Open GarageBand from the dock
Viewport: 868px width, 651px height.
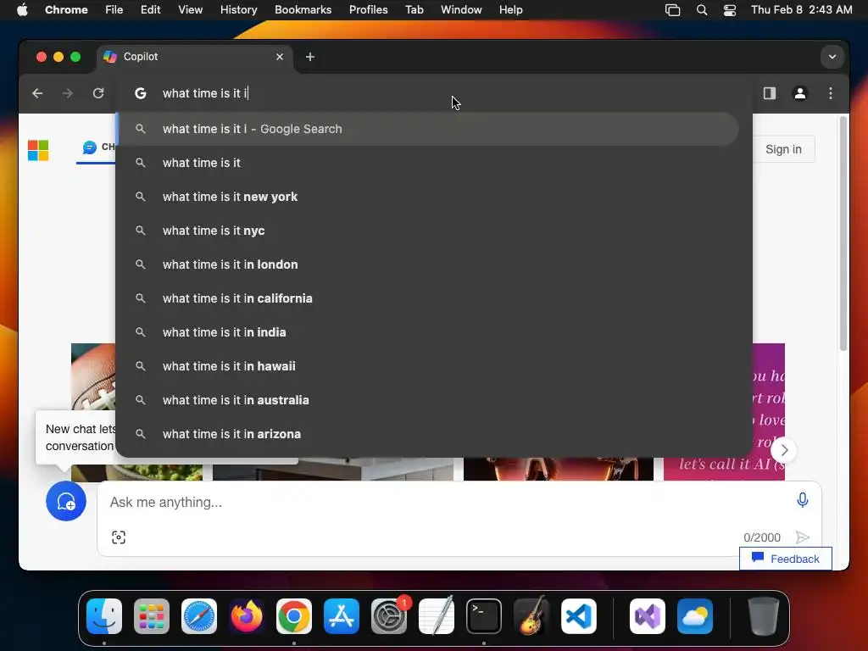pos(531,616)
